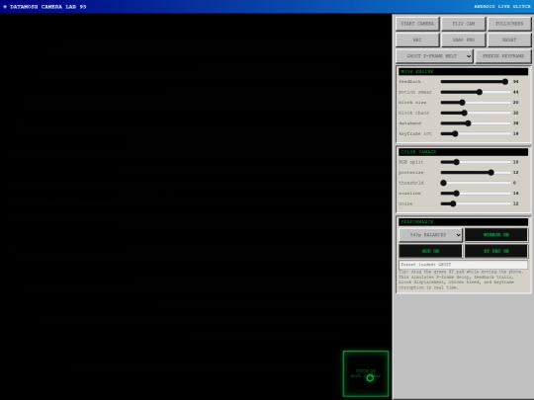This screenshot has width=534, height=400.
Task: Open the 540p BALANCED resolution dropdown
Action: (431, 235)
